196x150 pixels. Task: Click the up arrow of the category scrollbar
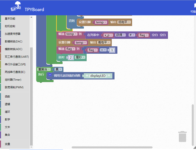coord(31,17)
